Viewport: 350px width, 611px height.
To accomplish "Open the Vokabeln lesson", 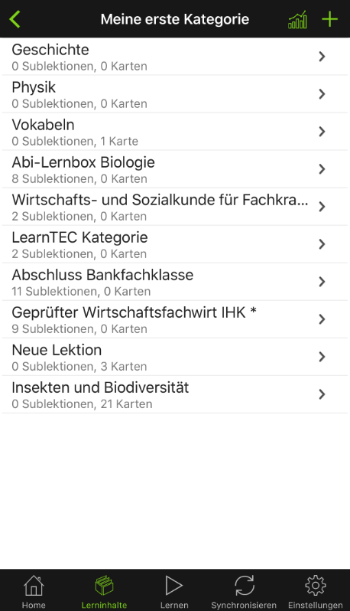I will pos(175,132).
